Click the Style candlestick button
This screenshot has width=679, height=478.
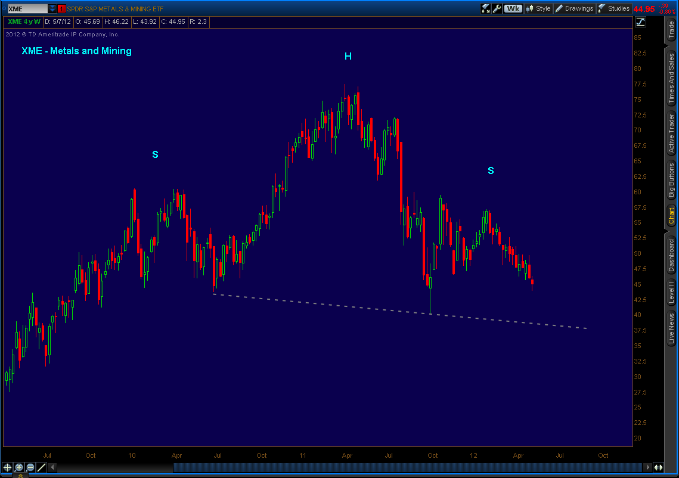(538, 8)
